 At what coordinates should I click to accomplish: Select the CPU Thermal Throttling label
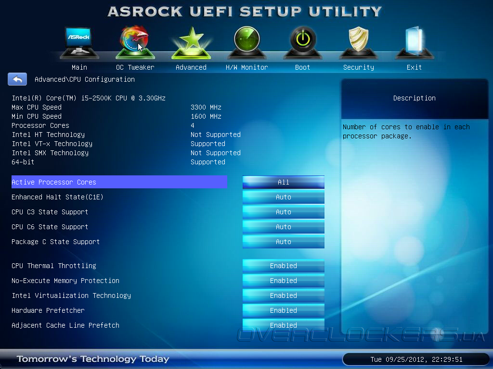pyautogui.click(x=54, y=265)
